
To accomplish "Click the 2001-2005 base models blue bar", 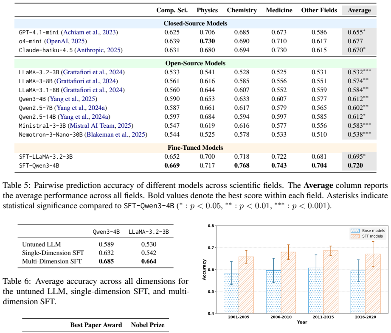I will pyautogui.click(x=231, y=293).
